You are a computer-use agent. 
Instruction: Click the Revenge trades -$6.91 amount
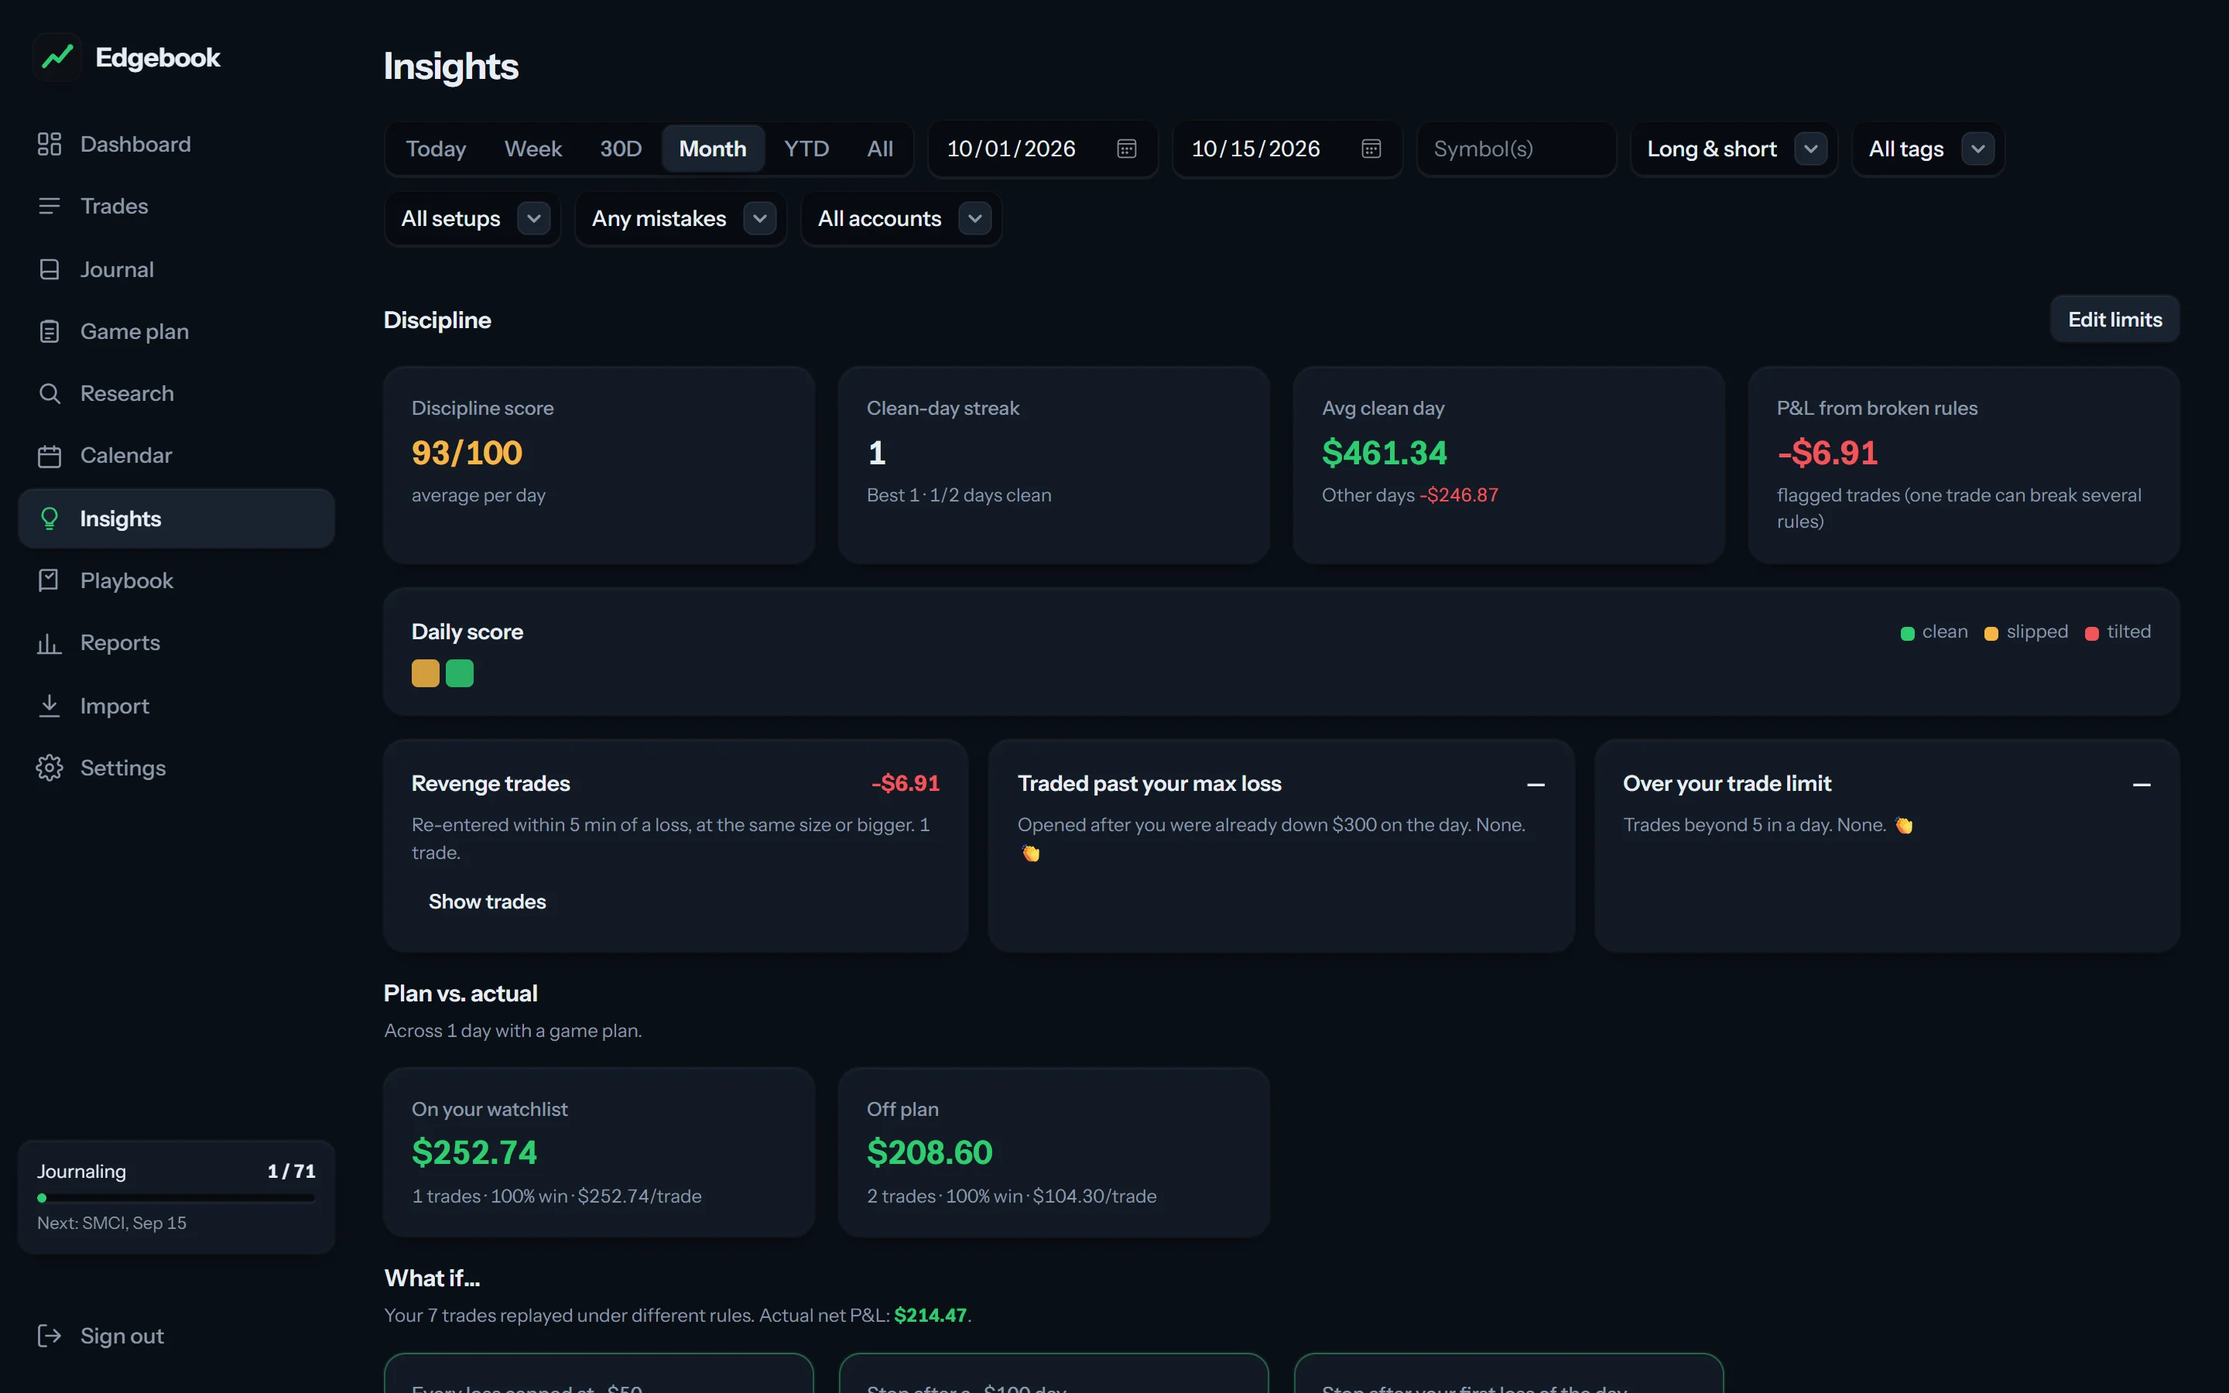tap(906, 783)
